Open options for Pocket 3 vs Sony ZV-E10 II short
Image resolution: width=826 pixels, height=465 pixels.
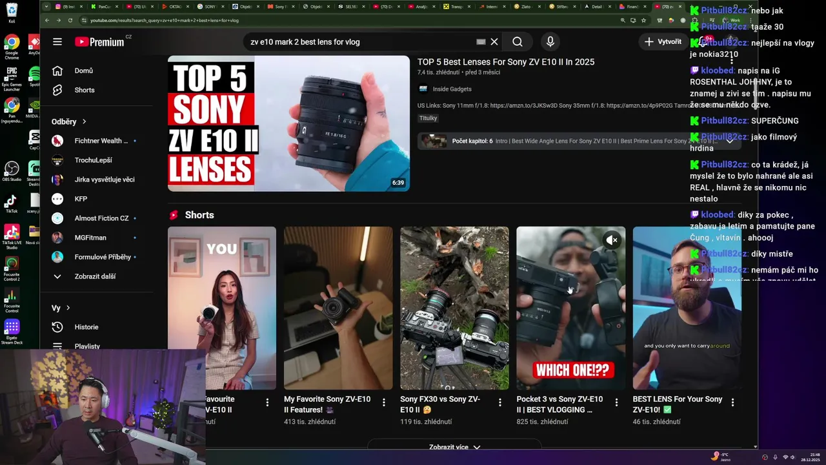click(616, 402)
